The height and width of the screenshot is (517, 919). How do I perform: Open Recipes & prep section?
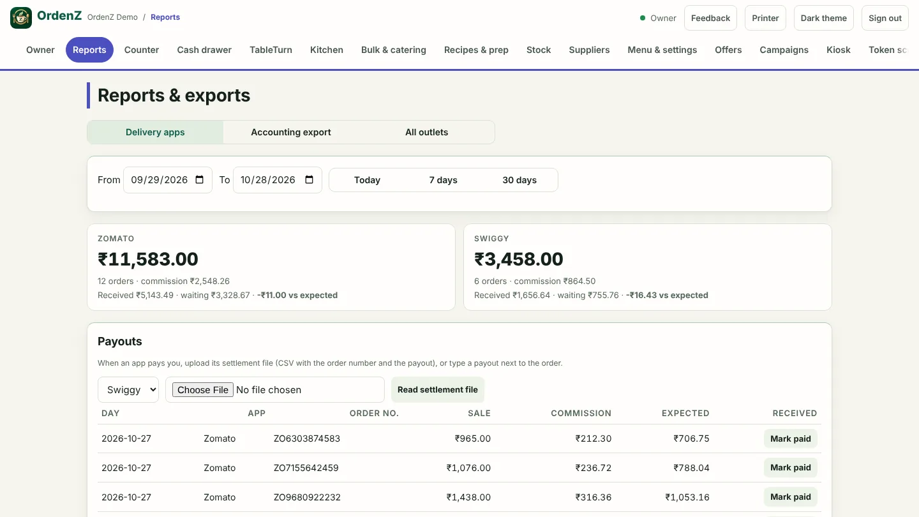click(x=476, y=50)
